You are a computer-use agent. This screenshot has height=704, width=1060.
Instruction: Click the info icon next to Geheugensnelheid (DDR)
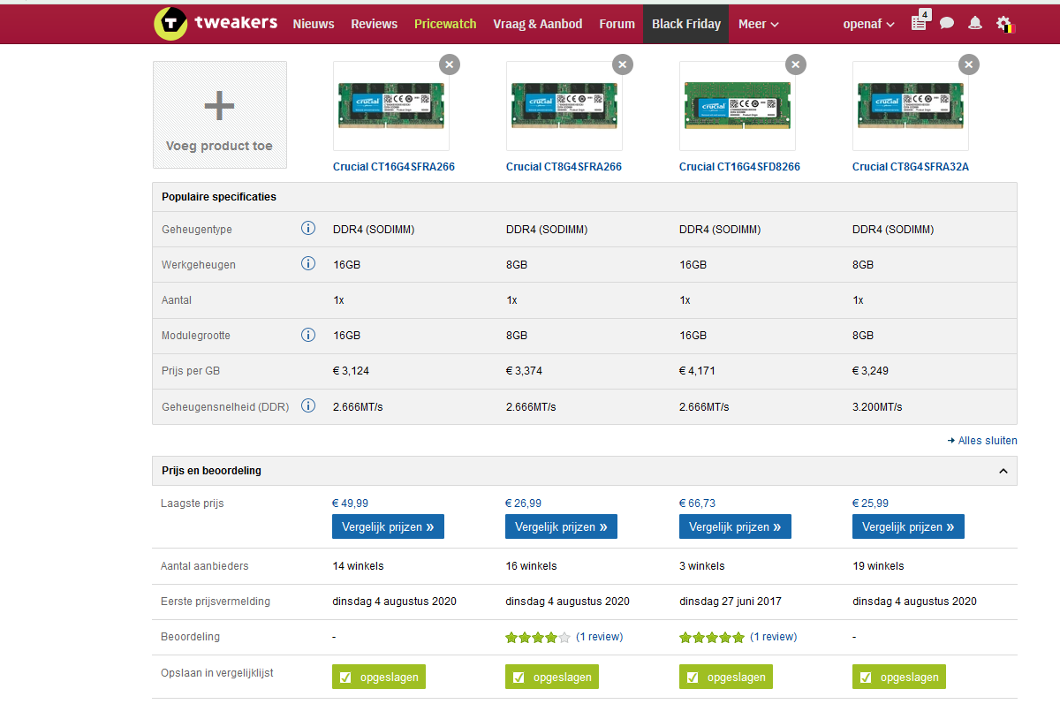[x=308, y=405]
